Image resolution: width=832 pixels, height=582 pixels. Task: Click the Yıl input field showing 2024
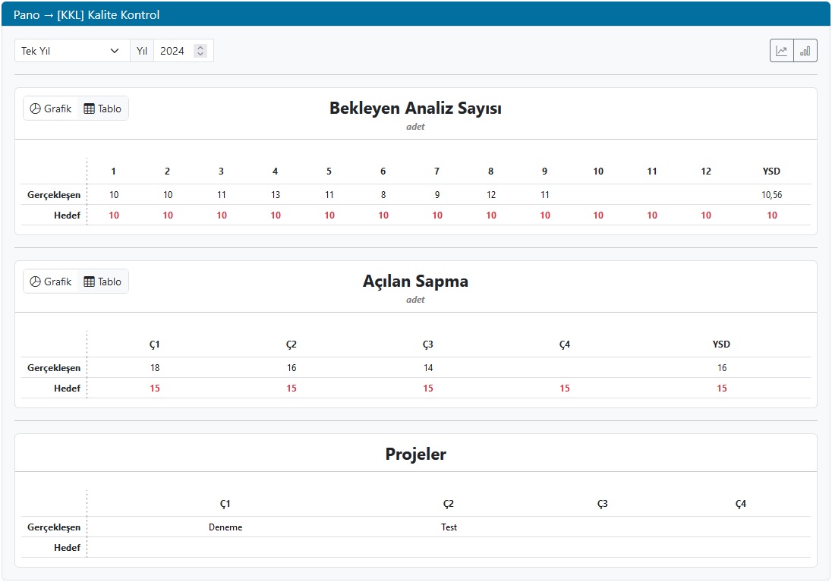pos(173,51)
